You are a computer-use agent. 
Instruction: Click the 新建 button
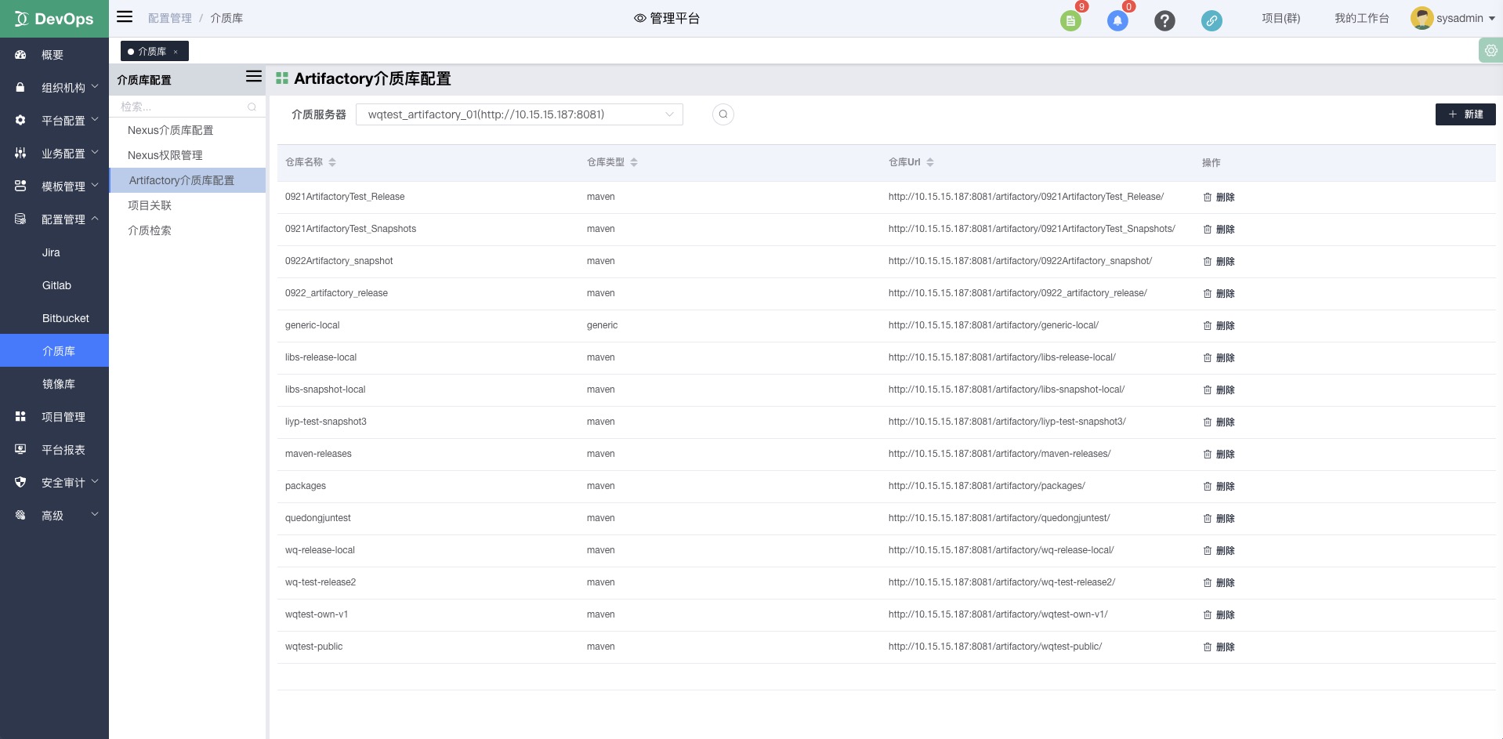tap(1465, 114)
